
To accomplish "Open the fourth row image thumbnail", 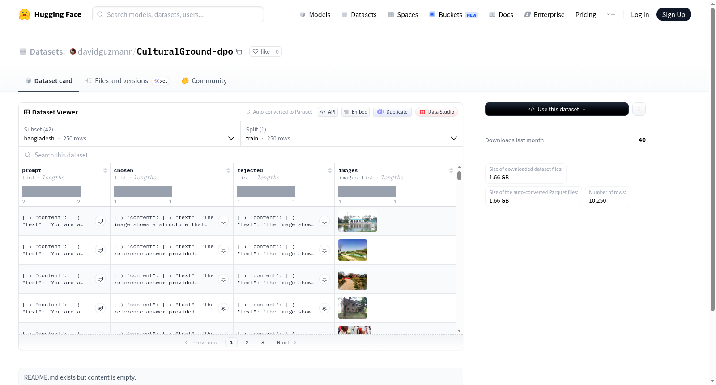I will [x=353, y=308].
